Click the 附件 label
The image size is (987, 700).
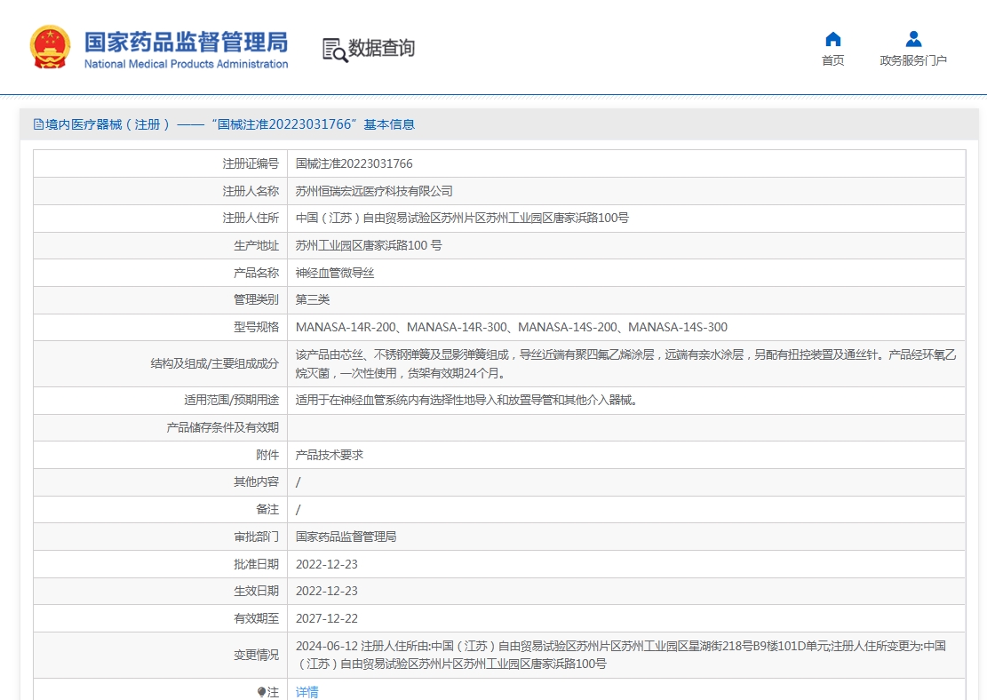[x=267, y=455]
